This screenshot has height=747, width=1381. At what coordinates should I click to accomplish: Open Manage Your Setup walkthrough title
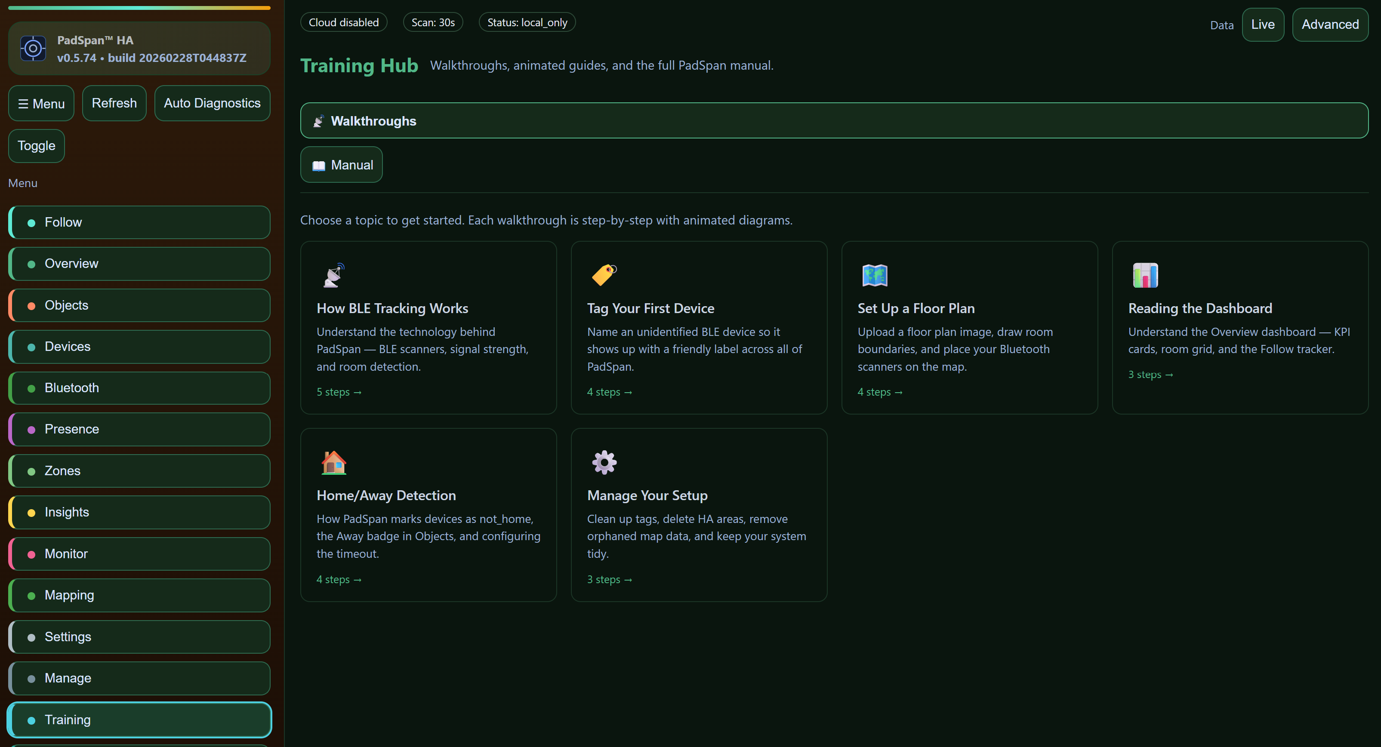[x=647, y=496]
